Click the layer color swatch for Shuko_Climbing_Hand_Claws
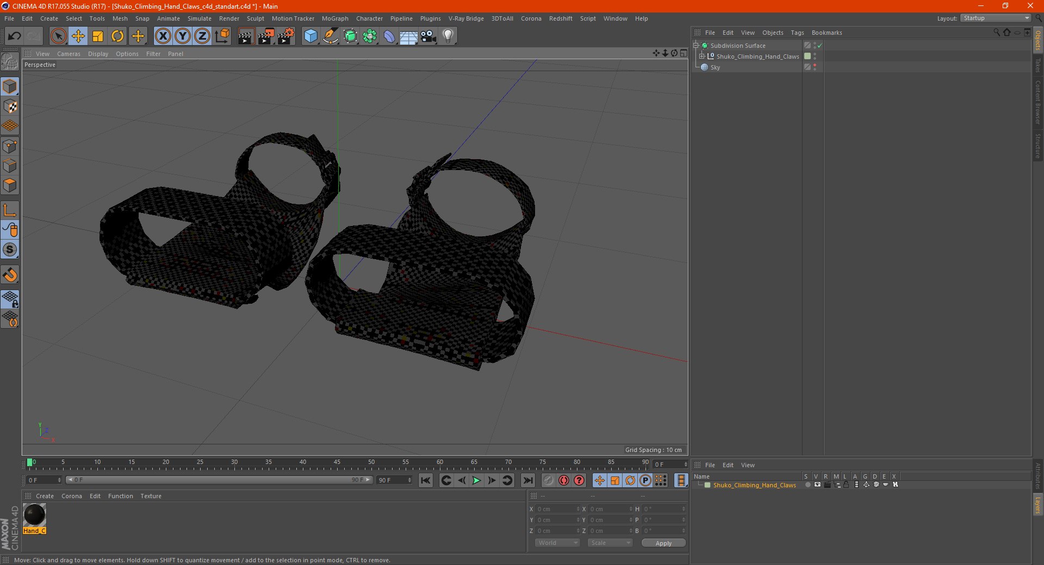Viewport: 1044px width, 565px height. click(x=707, y=485)
